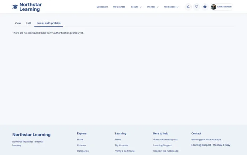Switch to the View tab
The height and width of the screenshot is (155, 247).
pyautogui.click(x=18, y=23)
